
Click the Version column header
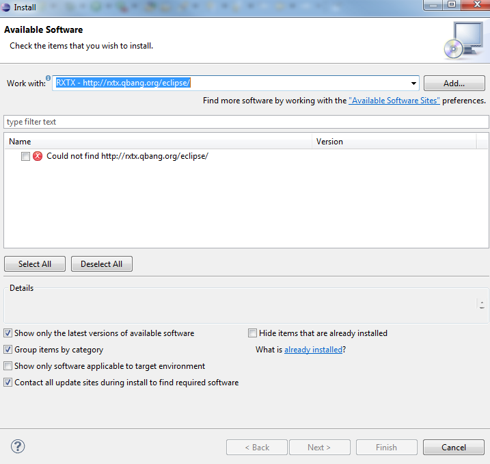tap(394, 142)
